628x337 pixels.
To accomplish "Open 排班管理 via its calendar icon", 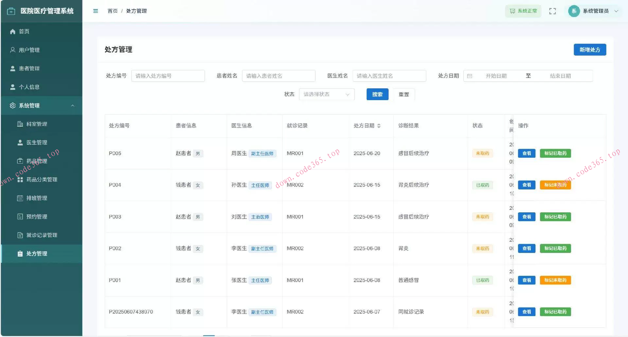I will [20, 198].
